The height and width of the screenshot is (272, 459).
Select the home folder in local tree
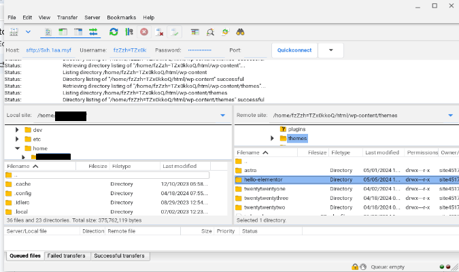[x=40, y=148]
